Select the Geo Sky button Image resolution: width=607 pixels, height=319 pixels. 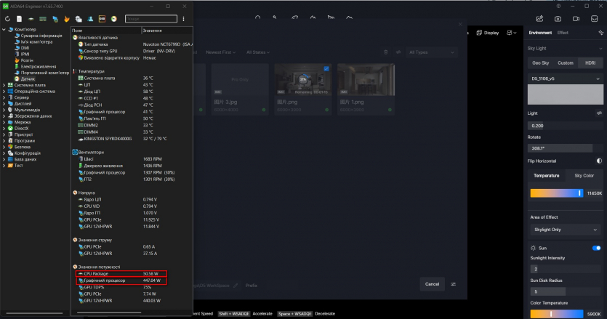point(539,63)
